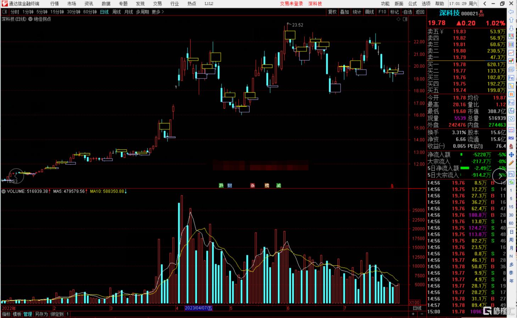The width and height of the screenshot is (517, 318).
Task: Click the 标记 button in chart toolbar
Action: [395, 12]
